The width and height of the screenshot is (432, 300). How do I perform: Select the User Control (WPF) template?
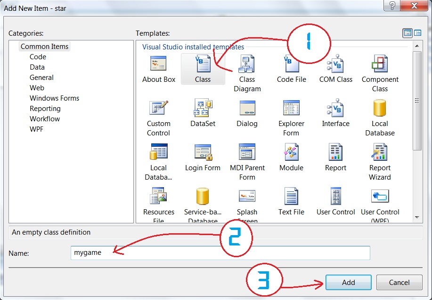(x=380, y=205)
